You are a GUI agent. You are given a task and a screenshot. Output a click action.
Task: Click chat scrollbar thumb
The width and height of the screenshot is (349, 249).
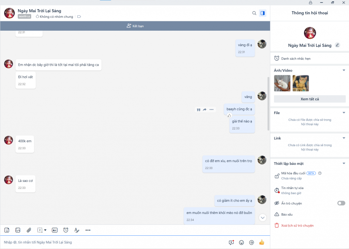268,104
